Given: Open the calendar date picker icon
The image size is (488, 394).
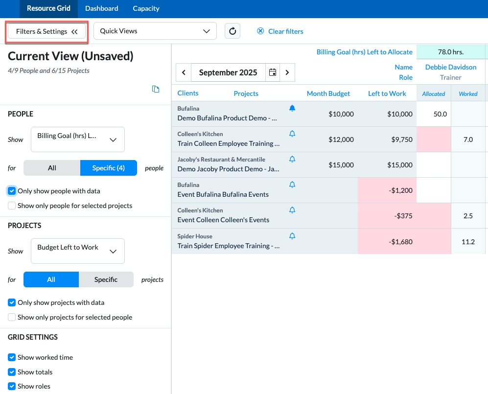Looking at the screenshot, I should (273, 72).
